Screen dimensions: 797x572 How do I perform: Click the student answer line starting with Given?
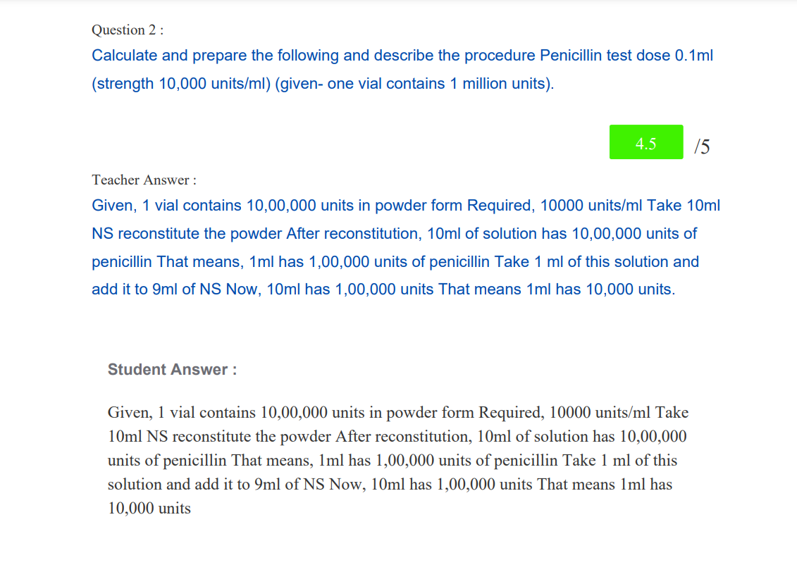(x=397, y=412)
